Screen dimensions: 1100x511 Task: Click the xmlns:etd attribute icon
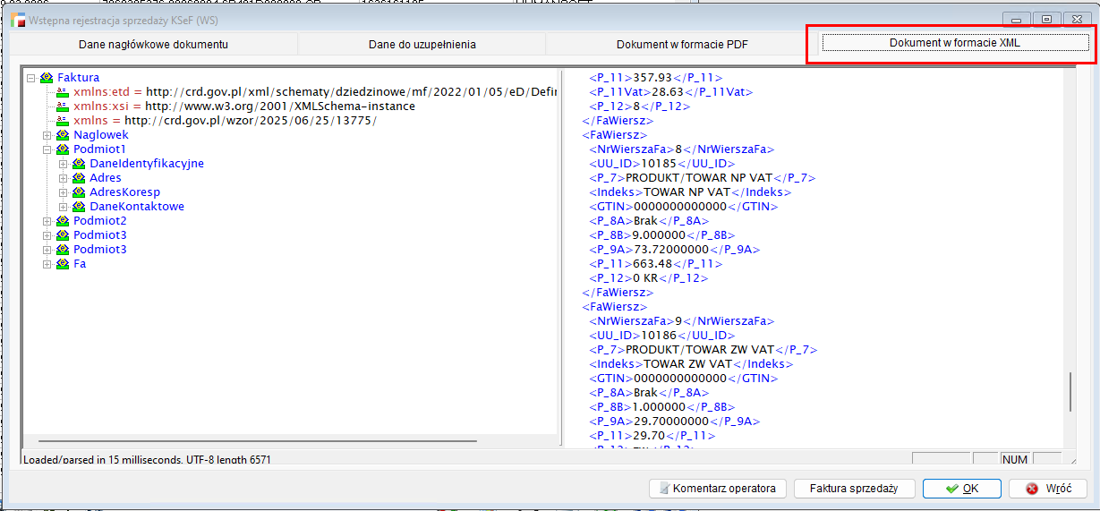pos(63,92)
